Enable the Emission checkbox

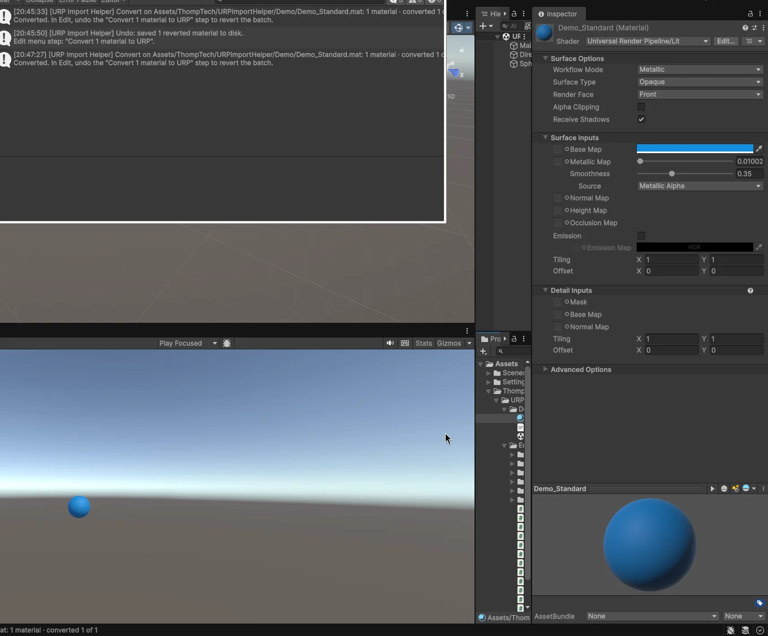[x=641, y=236]
